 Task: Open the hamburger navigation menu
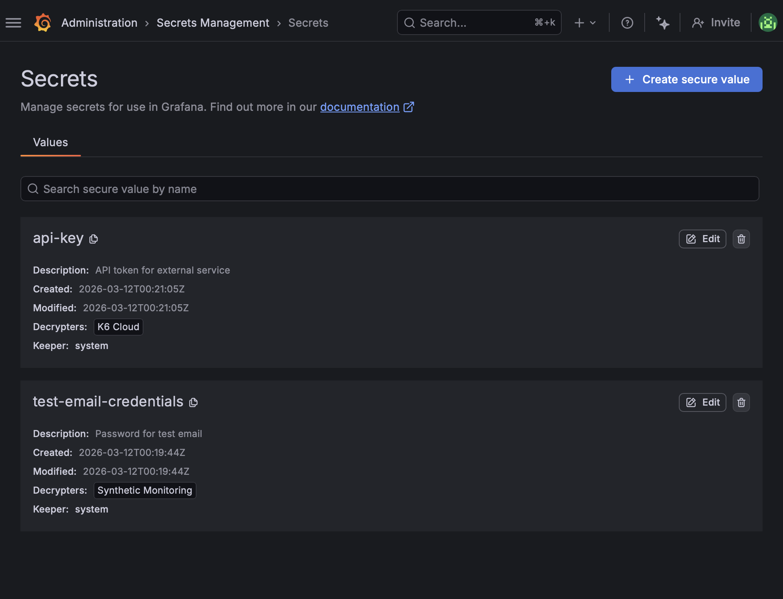pos(13,23)
